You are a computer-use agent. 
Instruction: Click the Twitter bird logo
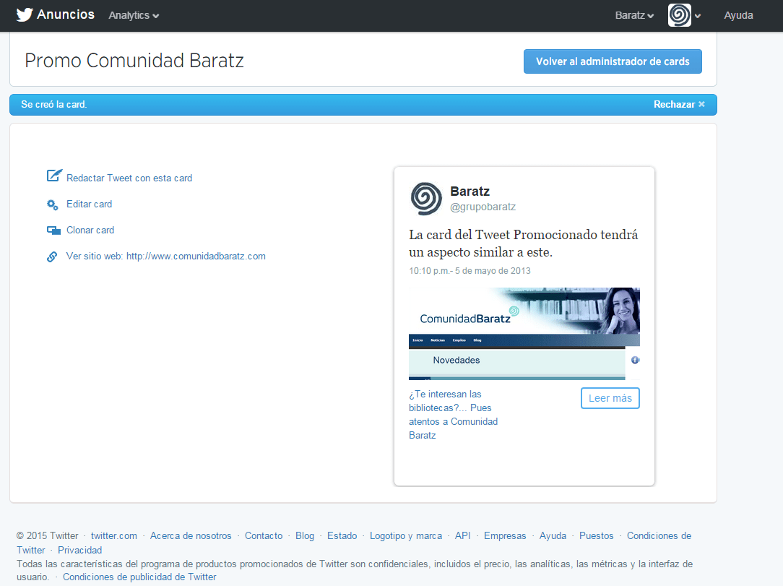point(24,15)
